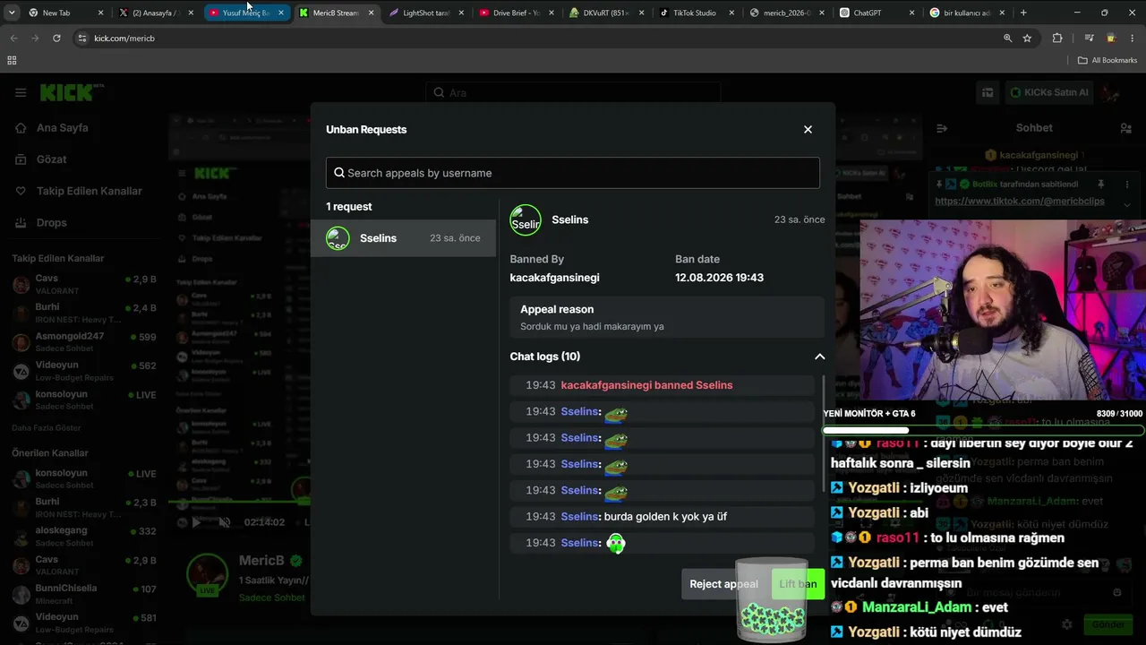Go back in the browser

point(13,39)
